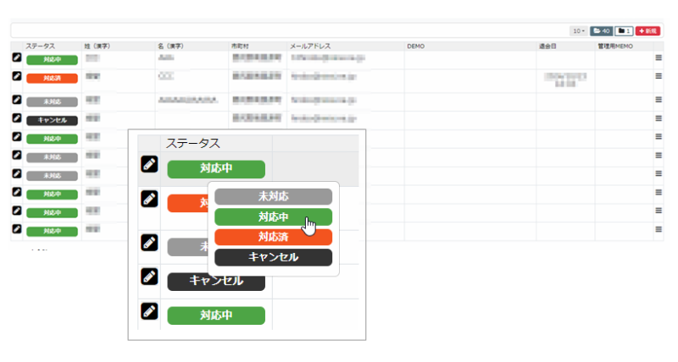Click the large pencil icon beside the large キャンセル badge

point(149,277)
